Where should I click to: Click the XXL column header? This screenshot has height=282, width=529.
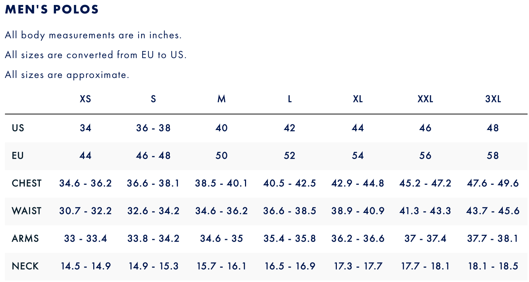[x=425, y=99]
